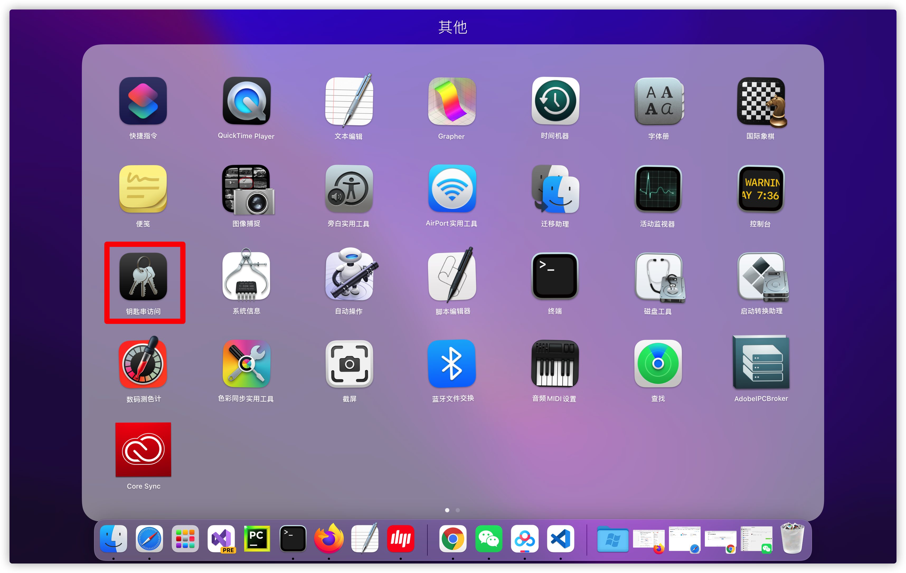Image resolution: width=906 pixels, height=573 pixels.
Task: Open Finder from the Dock
Action: 114,539
